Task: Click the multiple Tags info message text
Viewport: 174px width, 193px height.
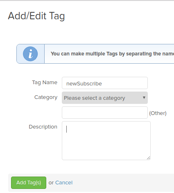Action: pyautogui.click(x=112, y=54)
